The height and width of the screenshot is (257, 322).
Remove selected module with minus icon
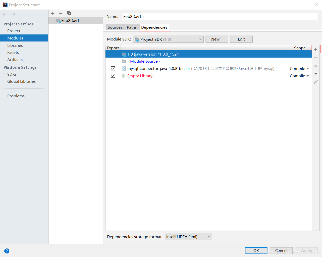click(x=61, y=13)
